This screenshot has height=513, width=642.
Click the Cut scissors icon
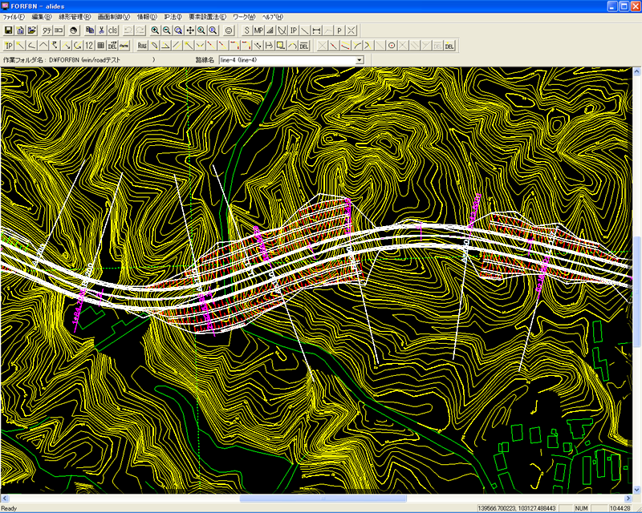(102, 30)
